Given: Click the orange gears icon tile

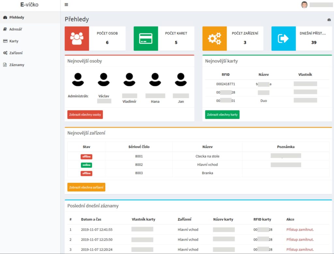Looking at the screenshot, I should click(215, 39).
